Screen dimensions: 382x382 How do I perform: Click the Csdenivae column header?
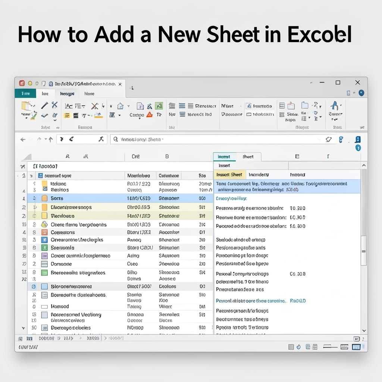[169, 176]
